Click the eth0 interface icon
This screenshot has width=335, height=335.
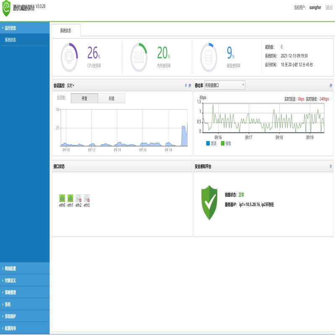[62, 198]
